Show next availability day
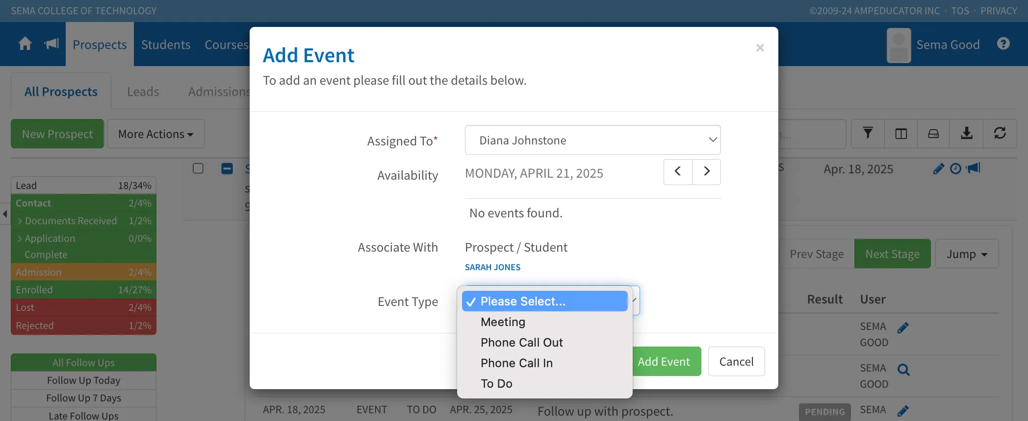This screenshot has width=1028, height=421. [707, 172]
